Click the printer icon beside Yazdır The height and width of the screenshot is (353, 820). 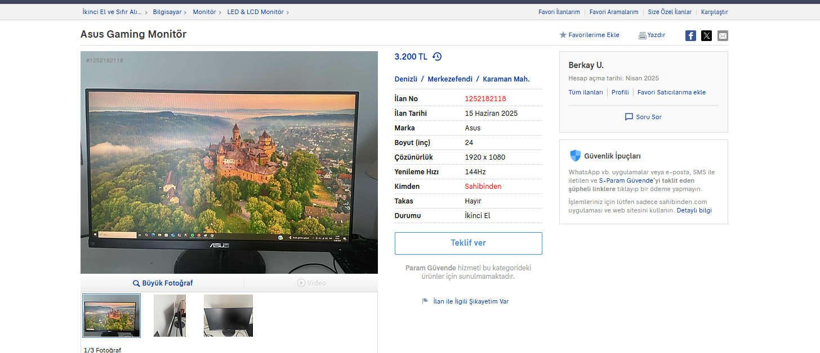(x=642, y=35)
